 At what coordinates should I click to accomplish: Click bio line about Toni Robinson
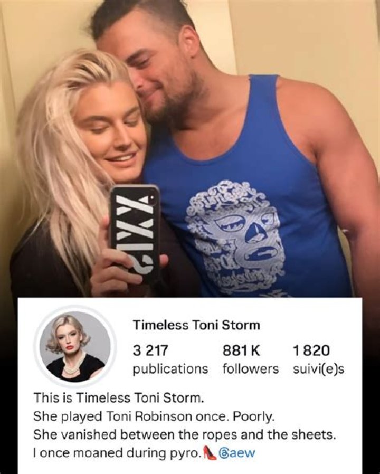[x=154, y=416]
